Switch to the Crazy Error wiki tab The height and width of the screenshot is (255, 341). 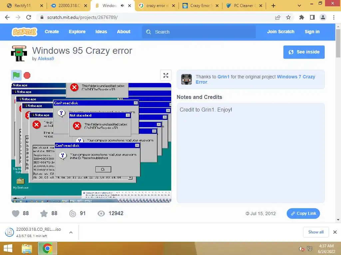click(200, 6)
